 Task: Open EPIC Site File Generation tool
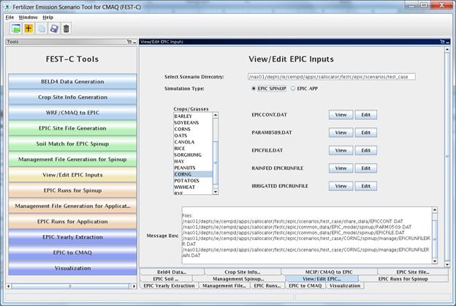click(72, 128)
